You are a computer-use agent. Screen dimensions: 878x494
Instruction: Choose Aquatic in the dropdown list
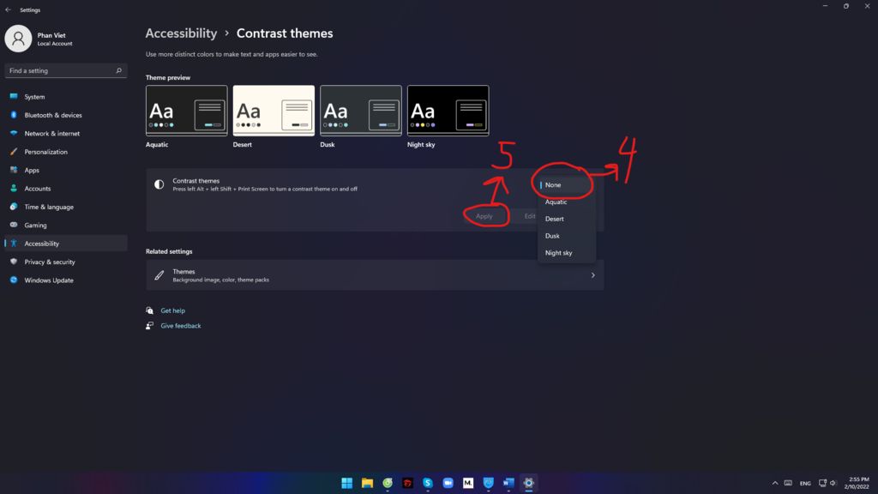coord(567,202)
